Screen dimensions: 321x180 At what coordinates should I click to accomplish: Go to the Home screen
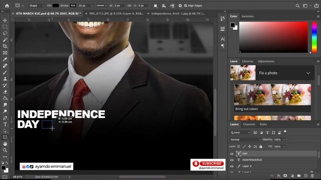tap(7, 5)
